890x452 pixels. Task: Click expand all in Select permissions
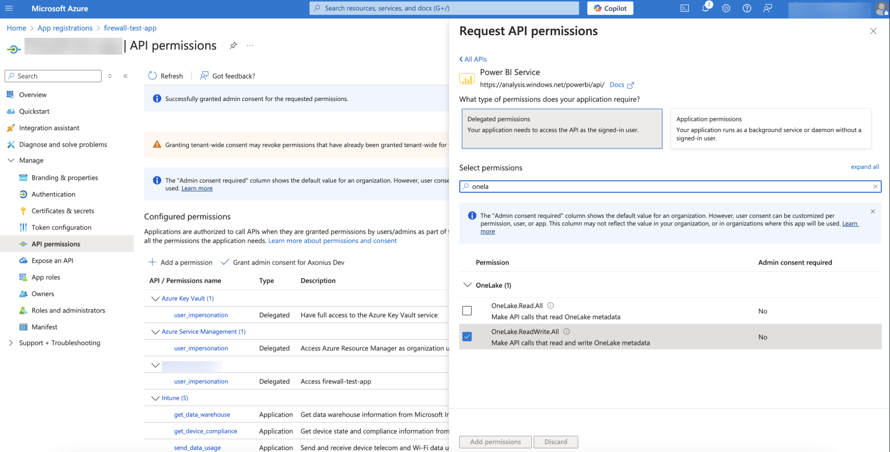pos(864,167)
